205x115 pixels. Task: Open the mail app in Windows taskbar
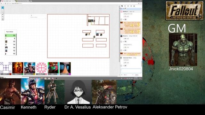click(49, 78)
